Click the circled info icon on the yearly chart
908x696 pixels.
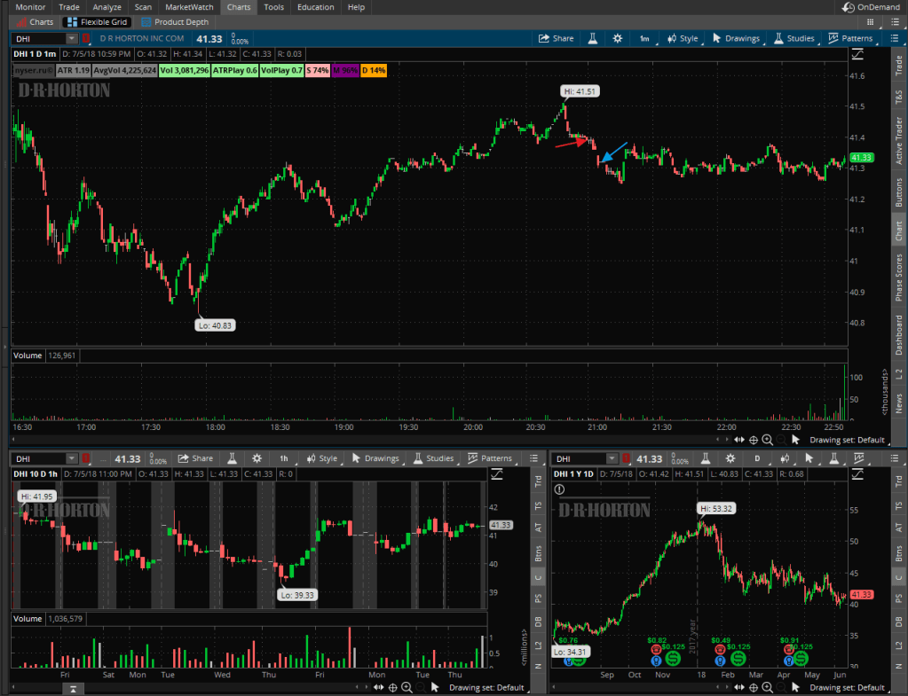tap(559, 489)
